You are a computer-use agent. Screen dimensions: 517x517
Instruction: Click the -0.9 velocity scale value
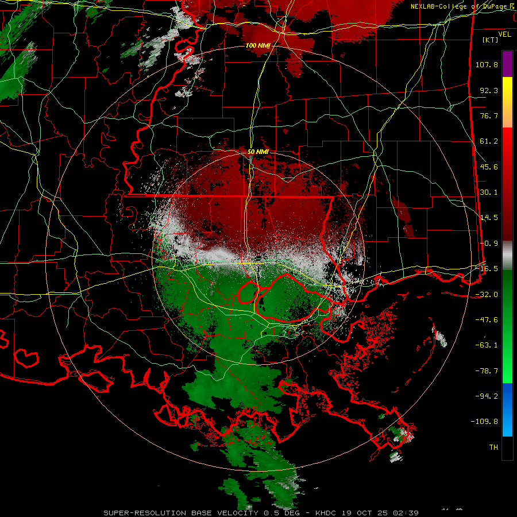click(489, 244)
